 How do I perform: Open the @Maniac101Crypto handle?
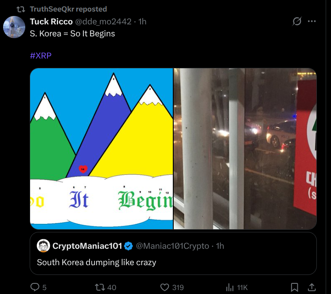172,246
